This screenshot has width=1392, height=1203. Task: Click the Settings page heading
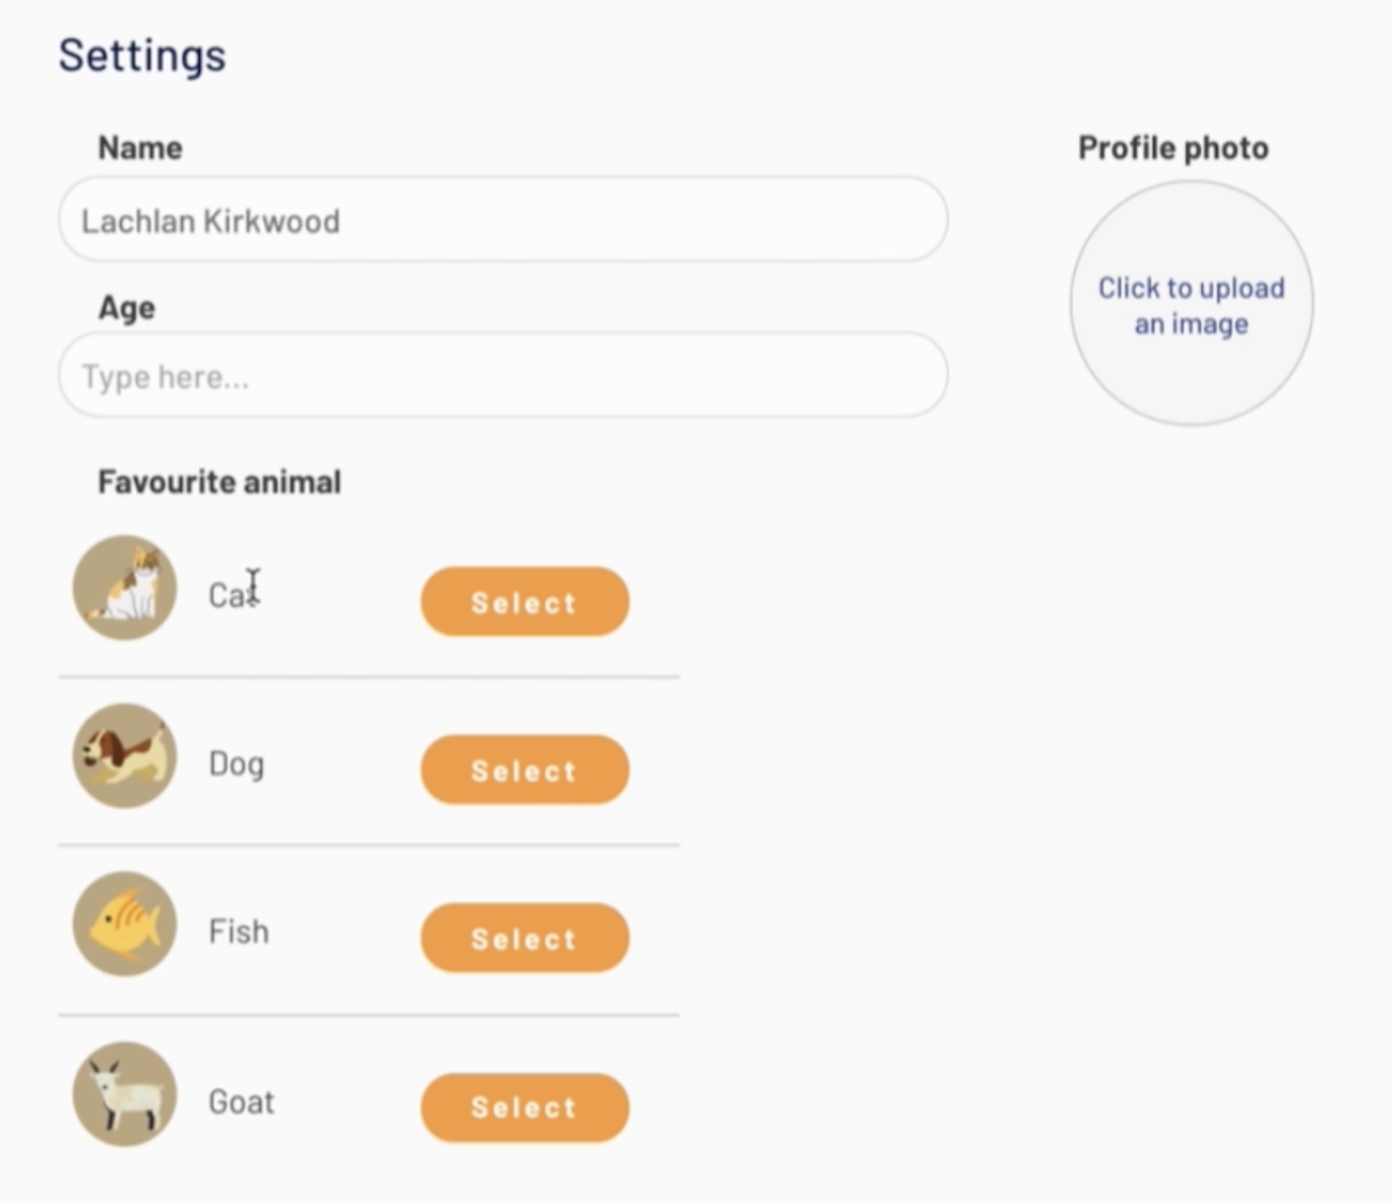point(142,55)
